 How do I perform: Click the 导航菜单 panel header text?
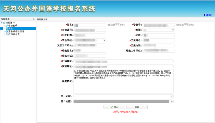coord(5,19)
